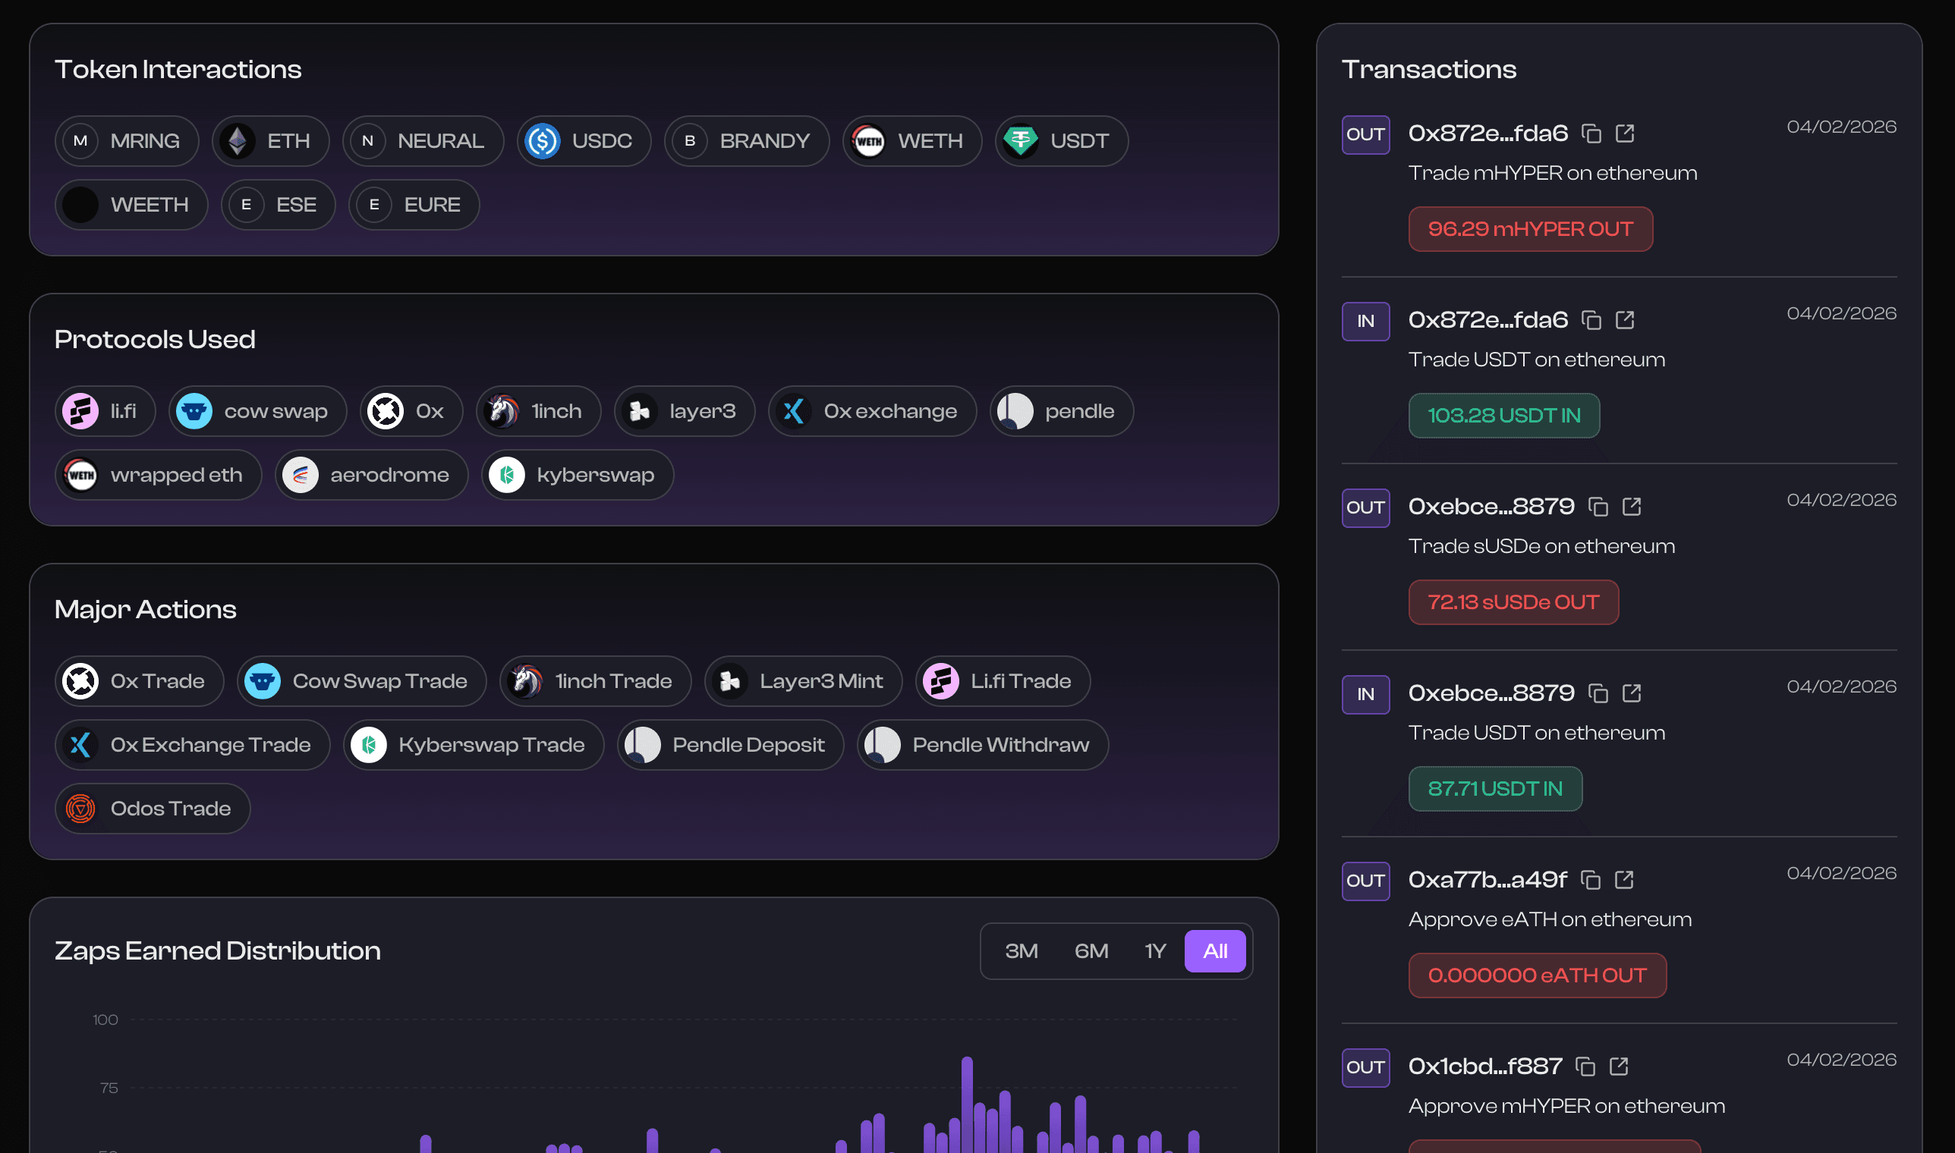Viewport: 1955px width, 1153px height.
Task: Open external link for 0xa77b...a49f transaction
Action: 1624,879
